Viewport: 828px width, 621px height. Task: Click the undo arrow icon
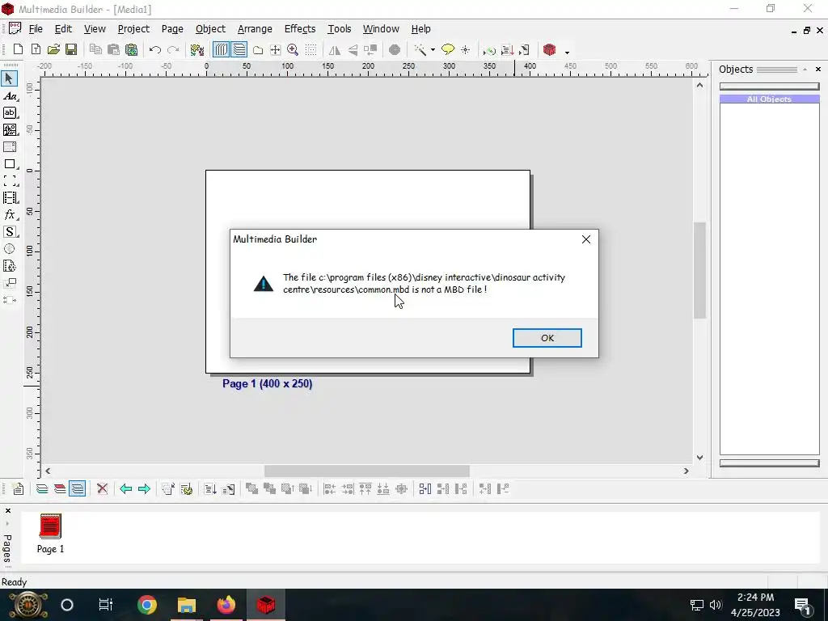[154, 49]
